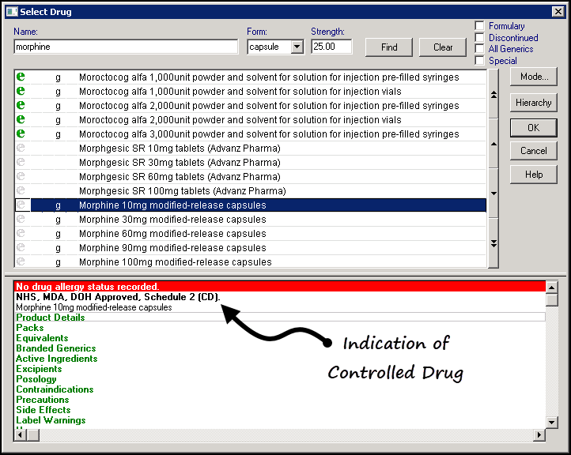The height and width of the screenshot is (455, 571).
Task: Expand the Contraindications section
Action: click(55, 389)
